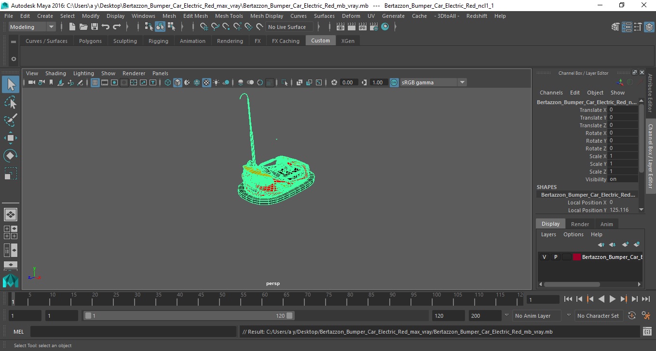656x351 pixels.
Task: Save the scene with the floppy icon
Action: pos(95,27)
